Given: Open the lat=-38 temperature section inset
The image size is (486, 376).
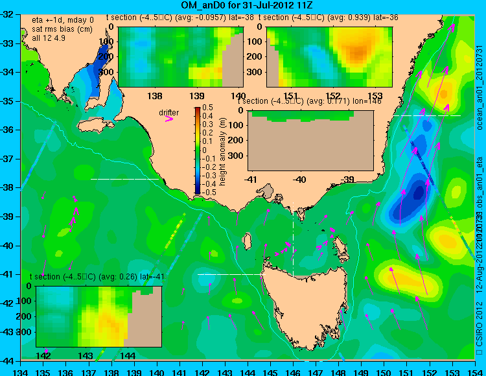Looking at the screenshot, I should [181, 57].
